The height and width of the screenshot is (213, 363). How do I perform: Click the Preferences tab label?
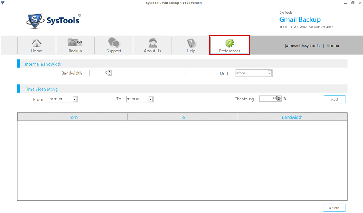230,51
